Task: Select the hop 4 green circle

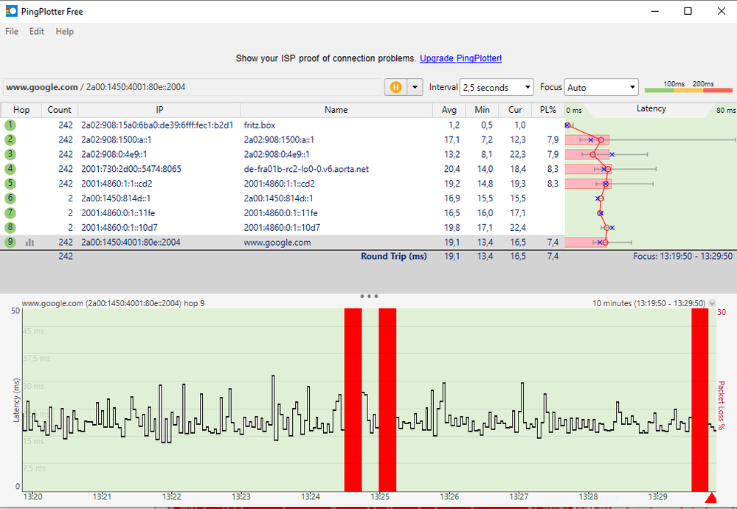Action: point(10,169)
